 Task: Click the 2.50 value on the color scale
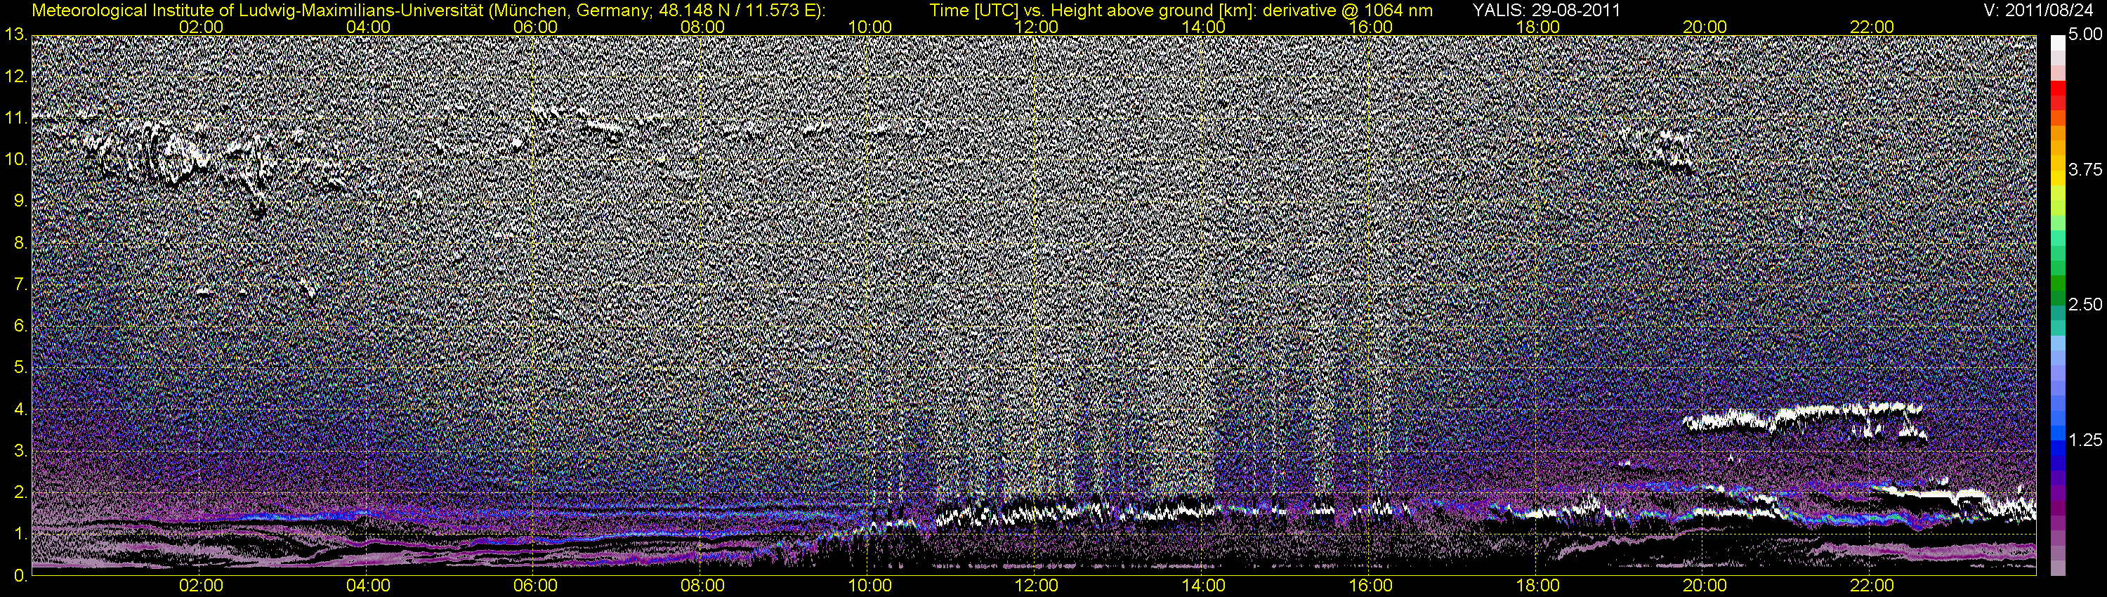tap(2085, 305)
